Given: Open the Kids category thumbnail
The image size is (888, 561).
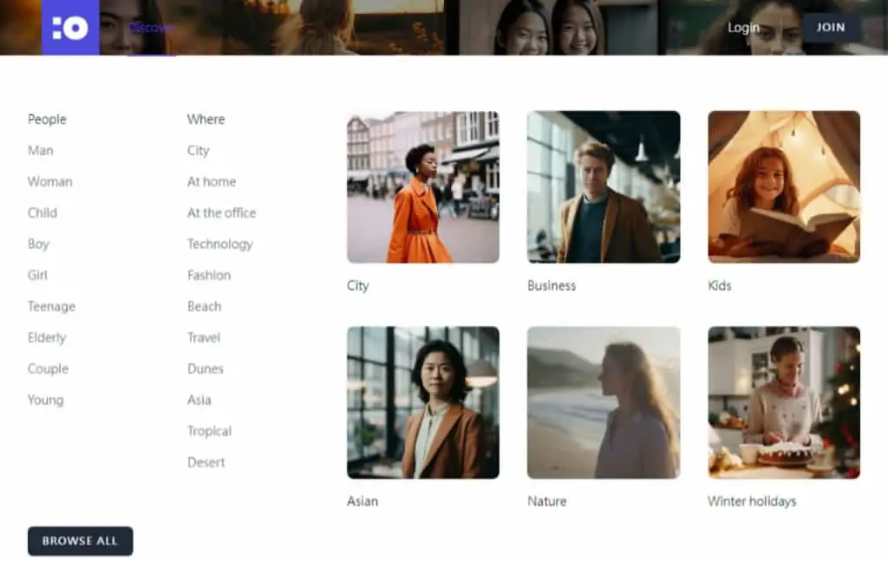Looking at the screenshot, I should tap(784, 186).
